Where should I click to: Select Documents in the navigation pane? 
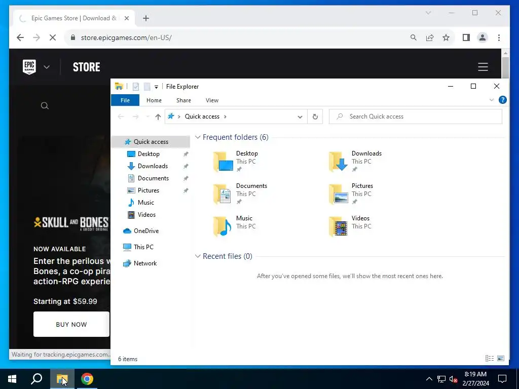tap(153, 178)
